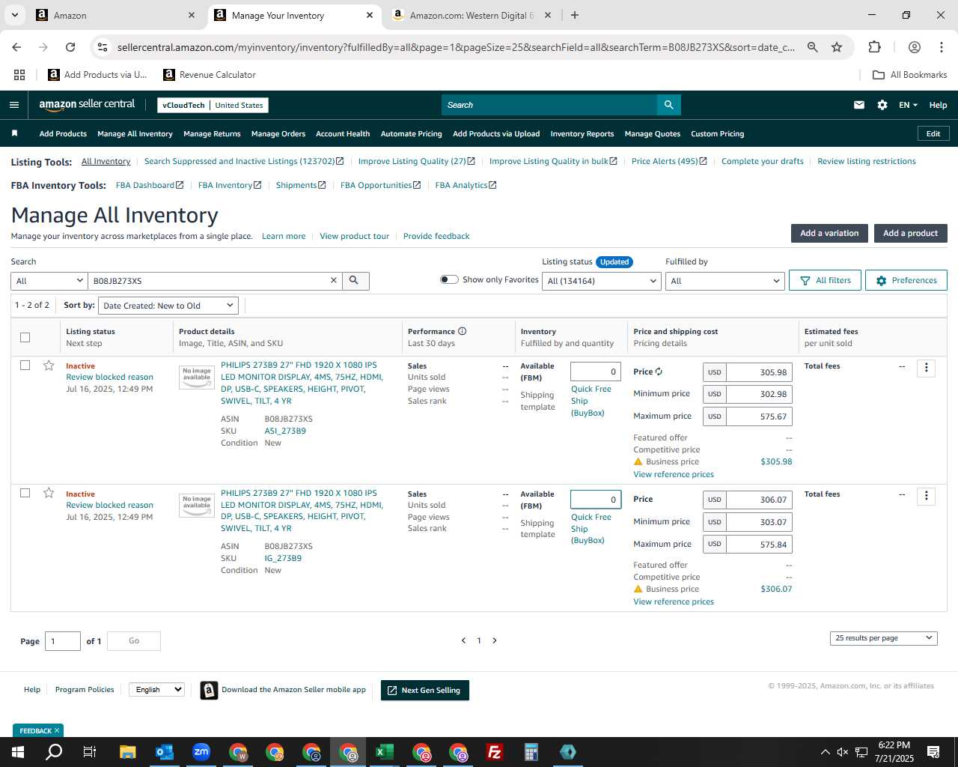Viewport: 958px width, 767px height.
Task: Open Outlook from the taskbar
Action: [x=165, y=752]
